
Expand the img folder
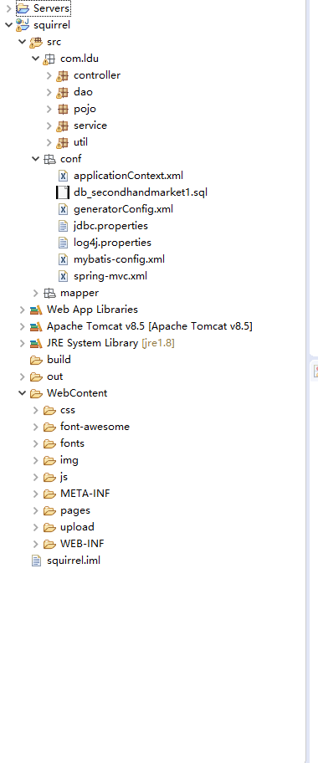tap(35, 460)
